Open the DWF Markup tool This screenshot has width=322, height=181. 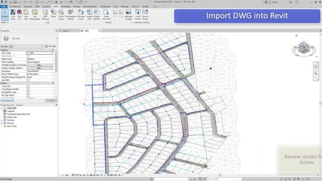pos(45,15)
